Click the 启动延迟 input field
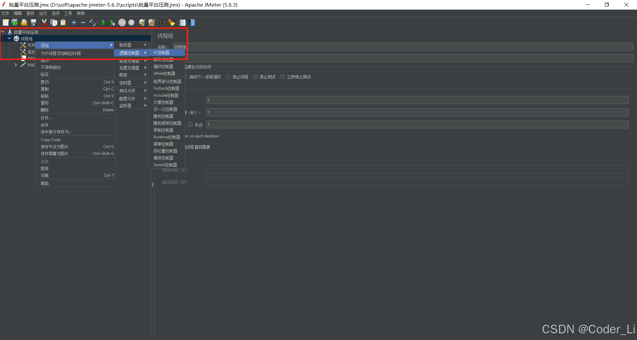This screenshot has width=637, height=340. [x=417, y=182]
